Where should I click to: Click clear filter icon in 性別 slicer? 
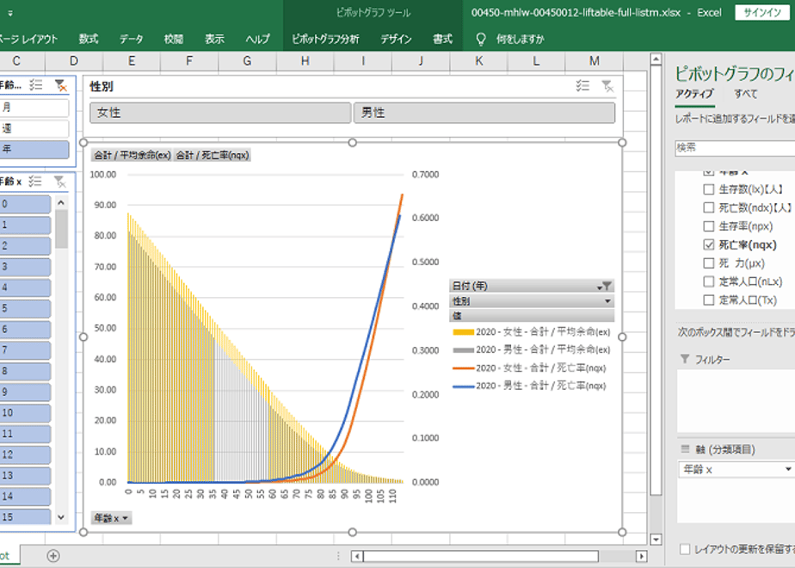pyautogui.click(x=607, y=86)
